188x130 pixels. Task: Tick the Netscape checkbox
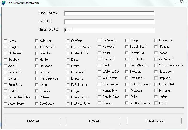(37, 66)
